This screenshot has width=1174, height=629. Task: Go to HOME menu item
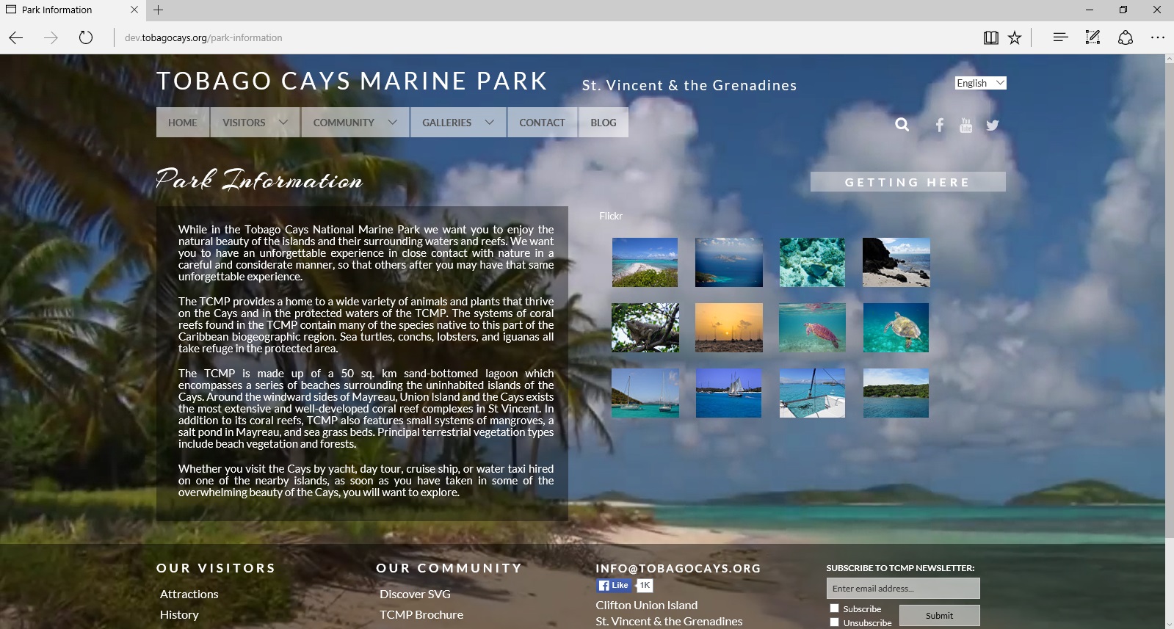[x=183, y=123]
